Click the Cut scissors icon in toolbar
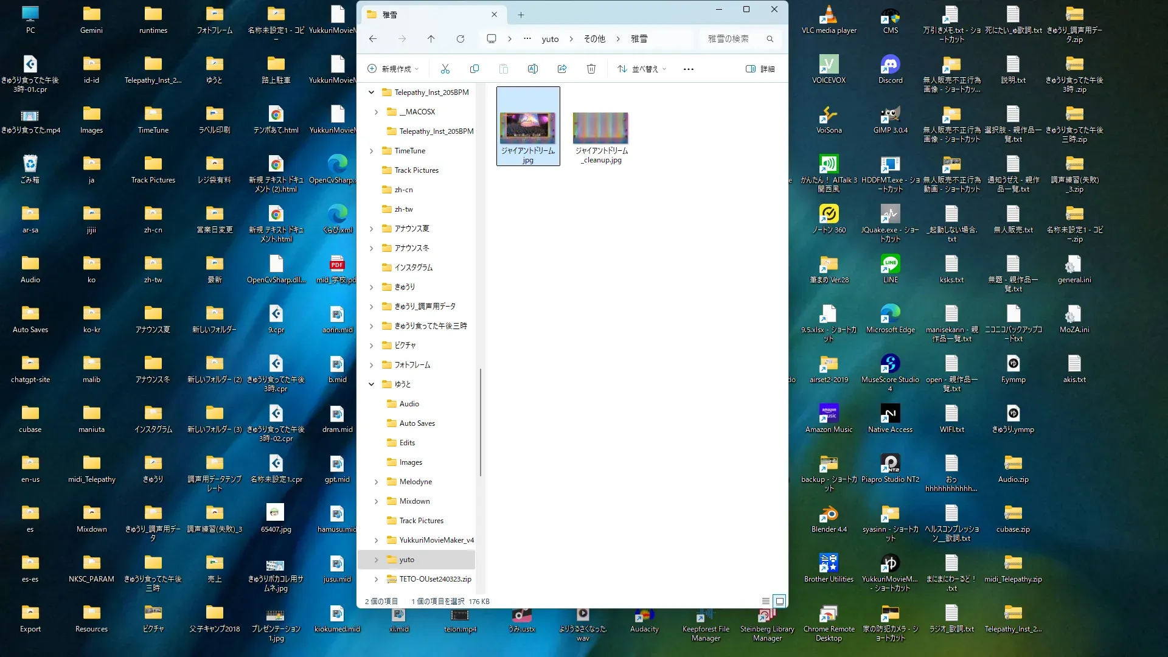 445,69
